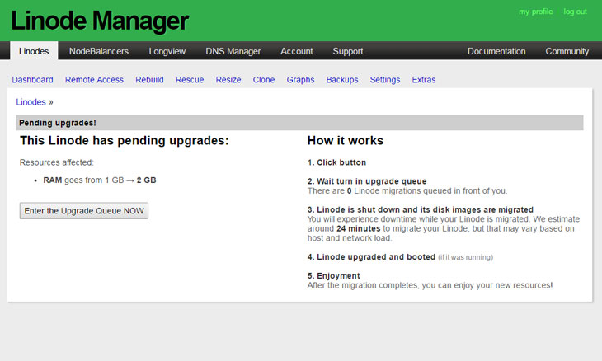Viewport: 602px width, 361px height.
Task: Open the Rescue link
Action: [190, 80]
